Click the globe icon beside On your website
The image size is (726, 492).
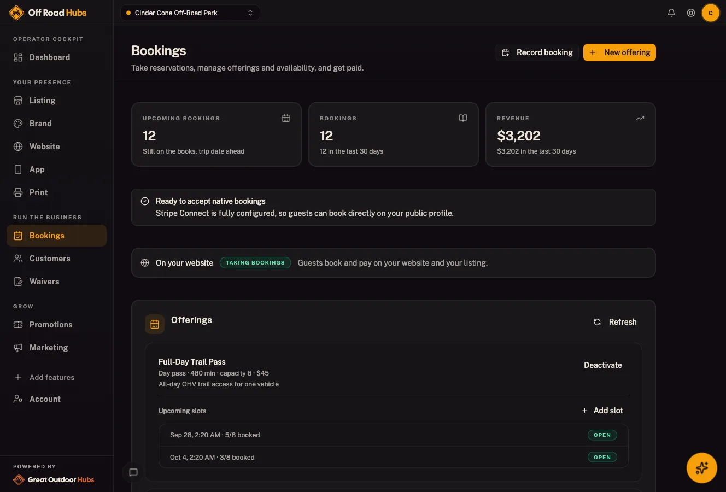[x=145, y=263]
